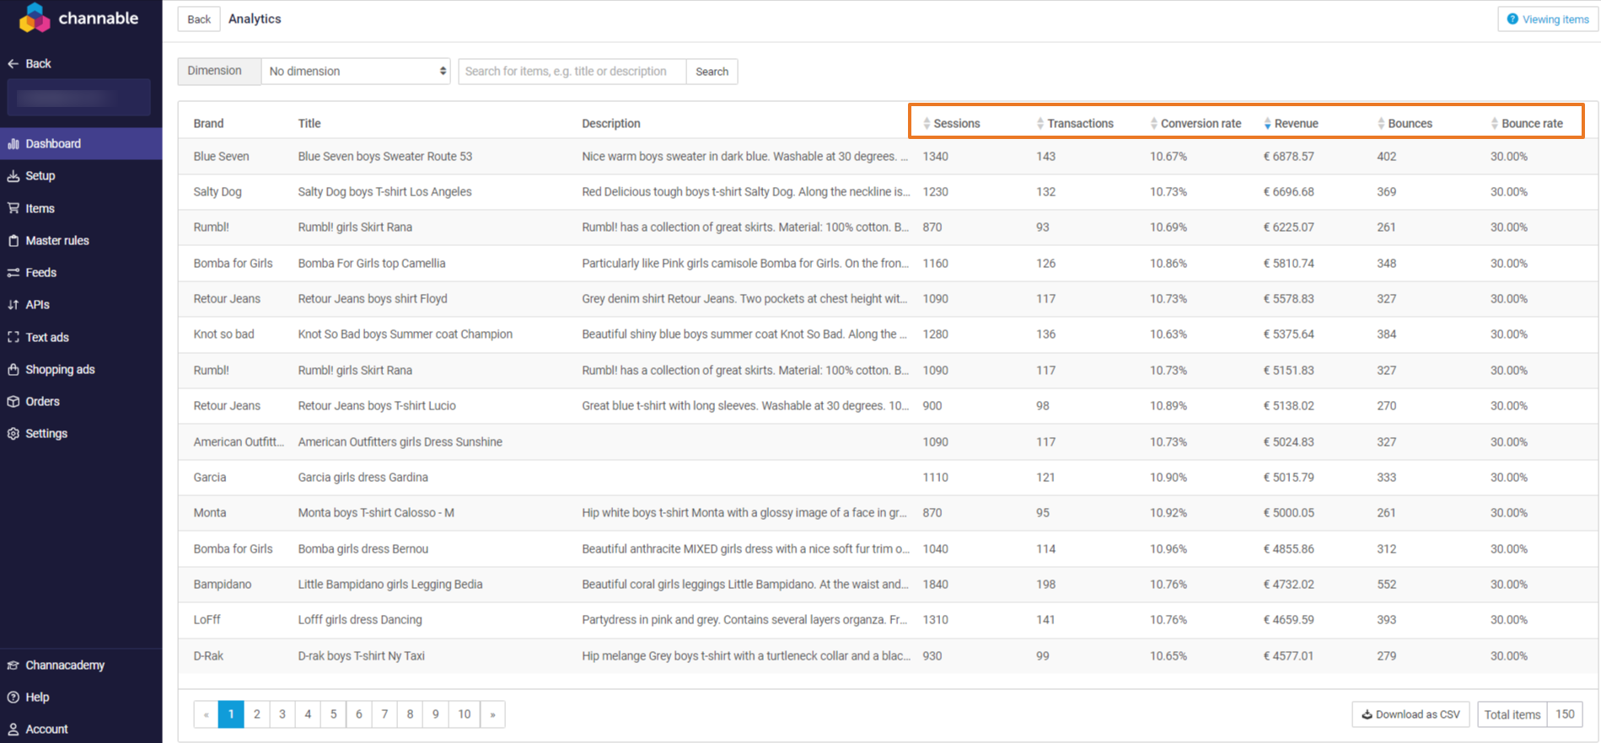Click the download icon beside CSV
The image size is (1601, 743).
[1367, 714]
